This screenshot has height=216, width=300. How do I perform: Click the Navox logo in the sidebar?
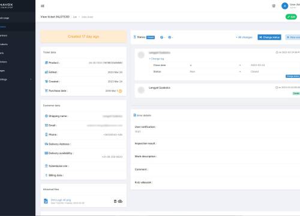(x=7, y=5)
